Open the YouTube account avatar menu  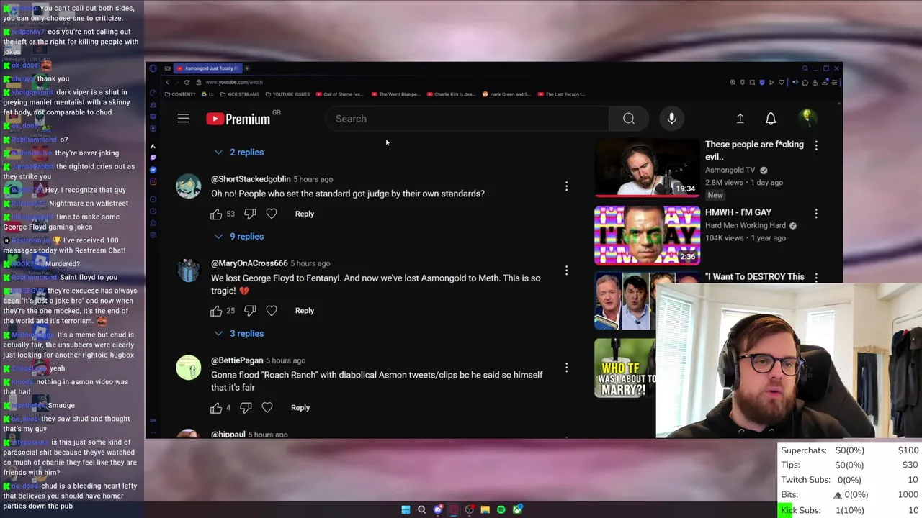pos(806,118)
